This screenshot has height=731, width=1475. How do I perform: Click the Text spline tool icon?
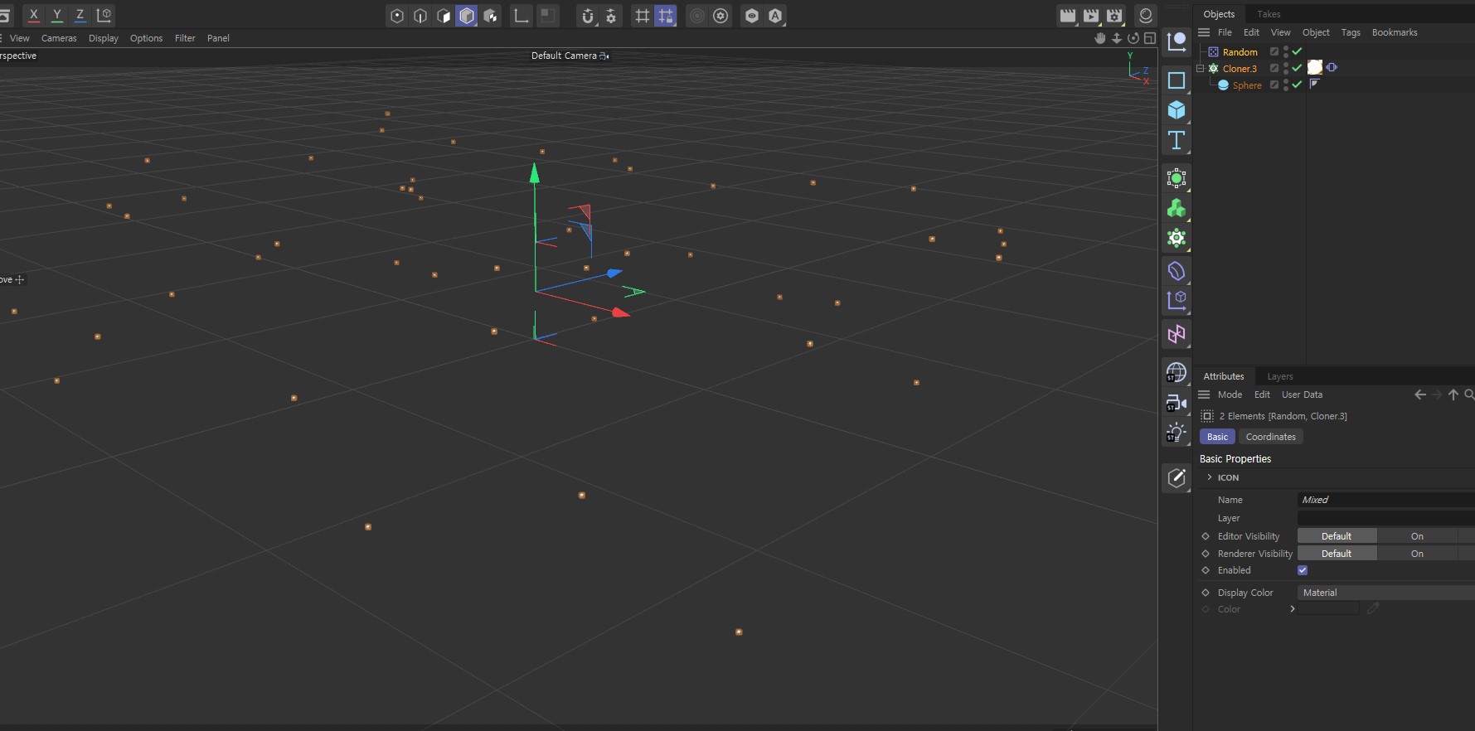(1176, 141)
